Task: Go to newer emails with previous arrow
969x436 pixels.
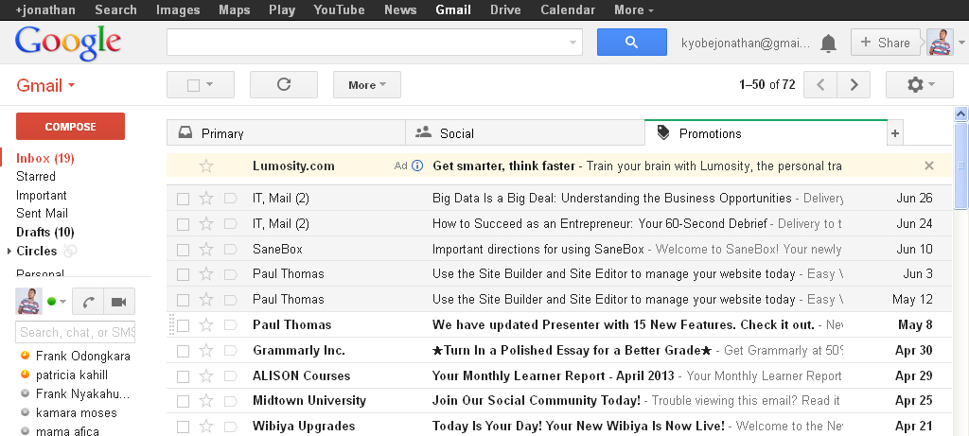Action: [x=820, y=84]
